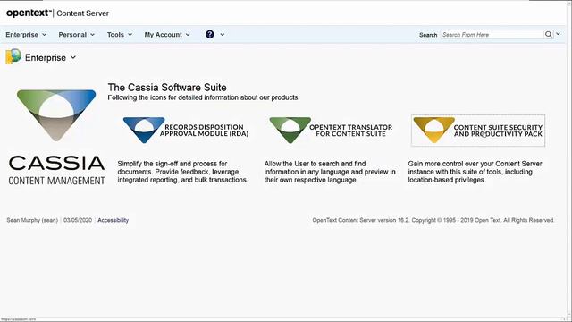Click the large Cassia triangle logo

[56, 115]
